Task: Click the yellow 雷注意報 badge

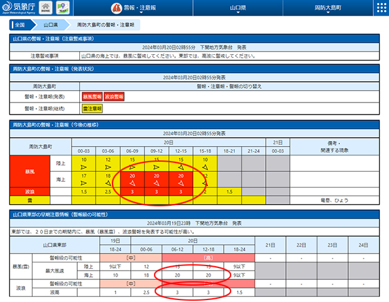Action: point(92,108)
